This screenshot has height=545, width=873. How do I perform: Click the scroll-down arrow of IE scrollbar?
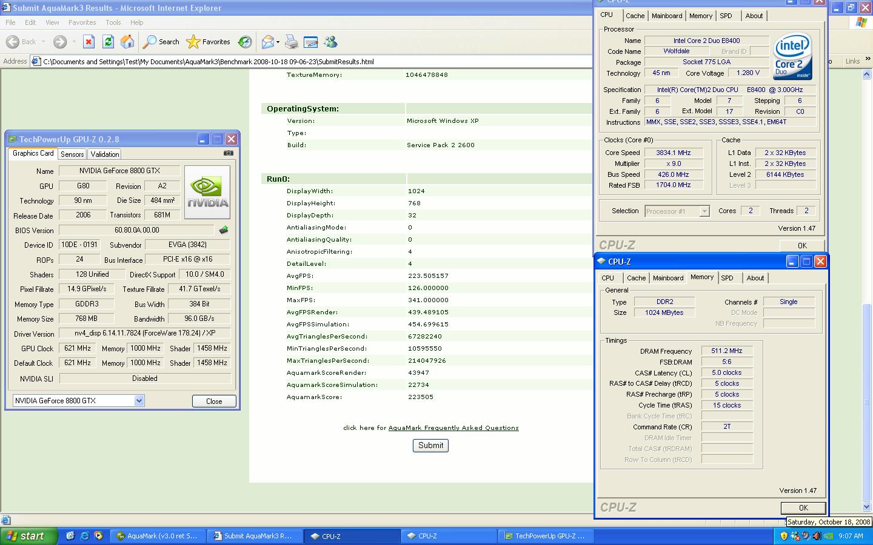[x=867, y=507]
